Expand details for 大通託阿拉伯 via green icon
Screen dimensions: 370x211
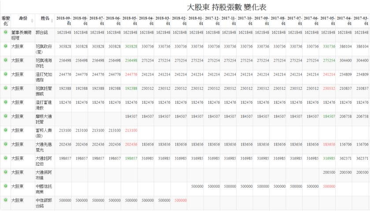5,158
